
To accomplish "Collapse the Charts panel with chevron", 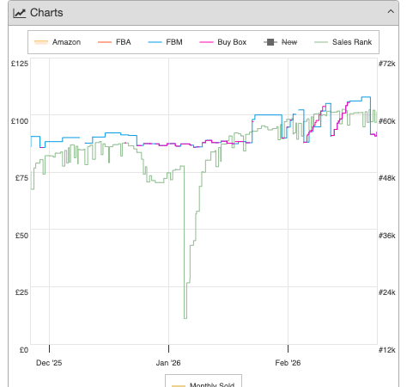I will (391, 12).
